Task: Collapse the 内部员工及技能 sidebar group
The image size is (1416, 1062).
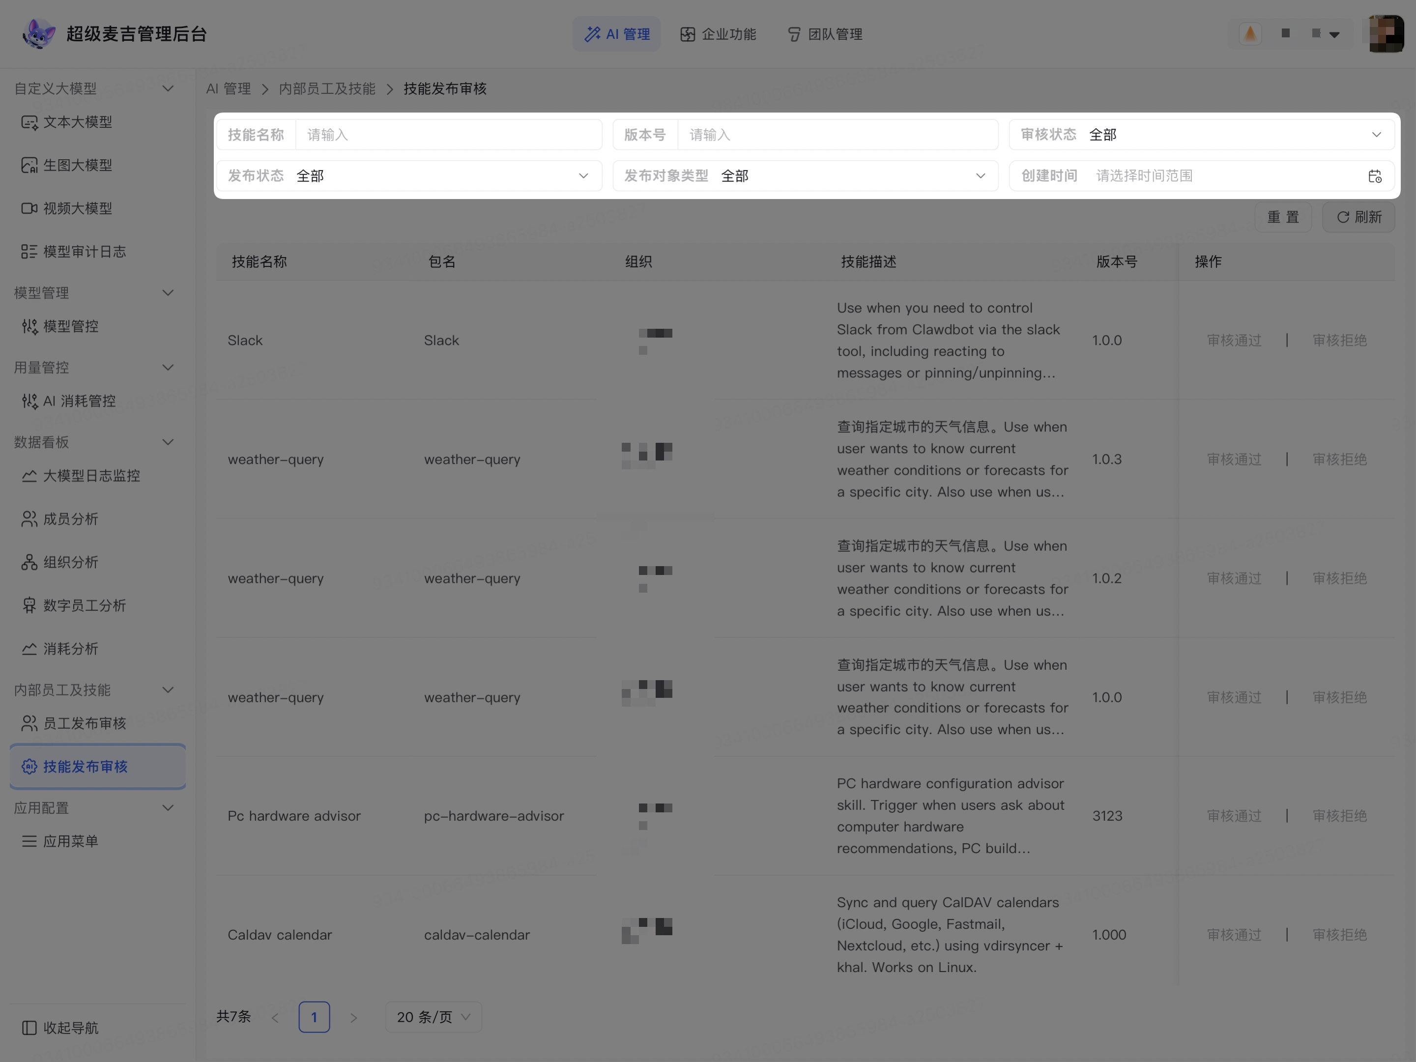Action: tap(168, 690)
